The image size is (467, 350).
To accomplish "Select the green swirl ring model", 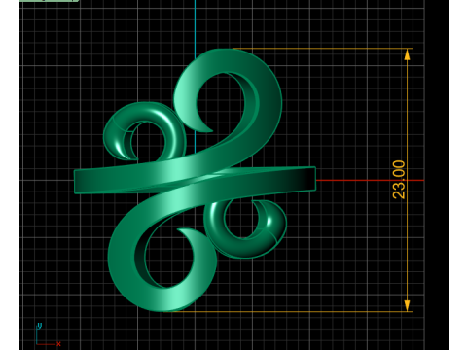I will (195, 180).
